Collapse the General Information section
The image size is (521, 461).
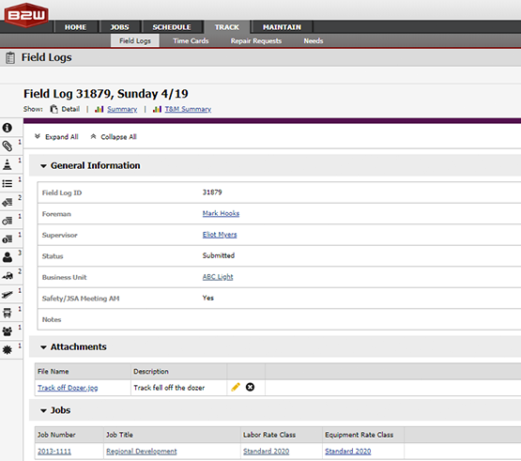point(43,166)
